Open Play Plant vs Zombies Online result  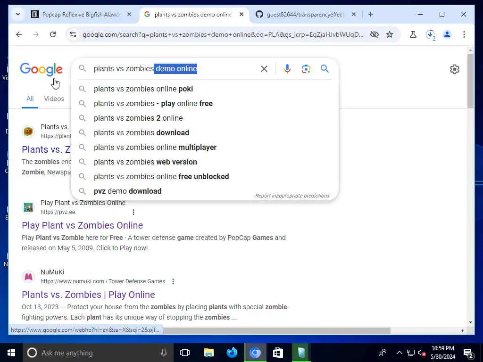(x=82, y=225)
